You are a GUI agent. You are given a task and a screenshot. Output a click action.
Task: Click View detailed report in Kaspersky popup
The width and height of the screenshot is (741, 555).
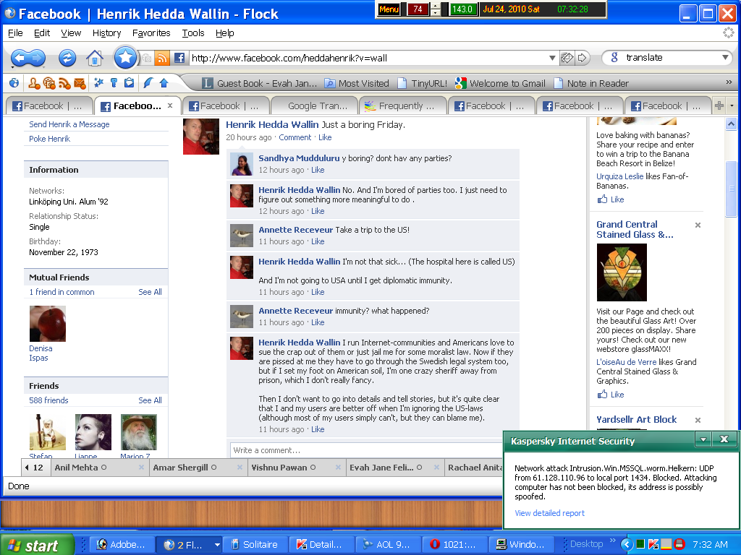pos(550,513)
